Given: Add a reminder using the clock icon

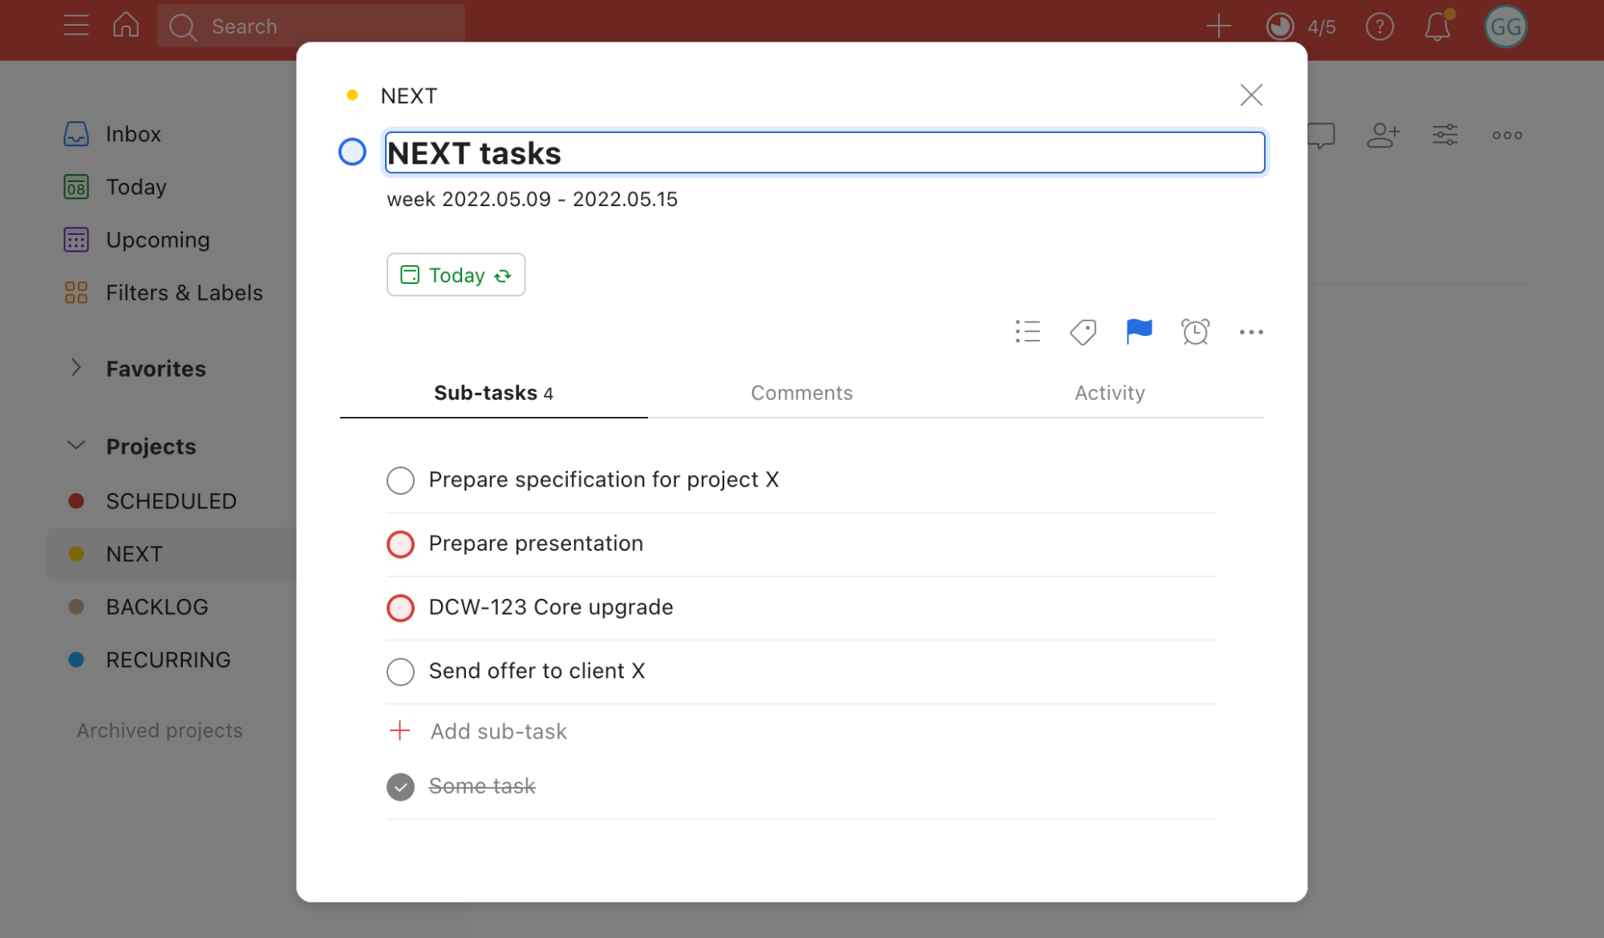Looking at the screenshot, I should [x=1194, y=331].
